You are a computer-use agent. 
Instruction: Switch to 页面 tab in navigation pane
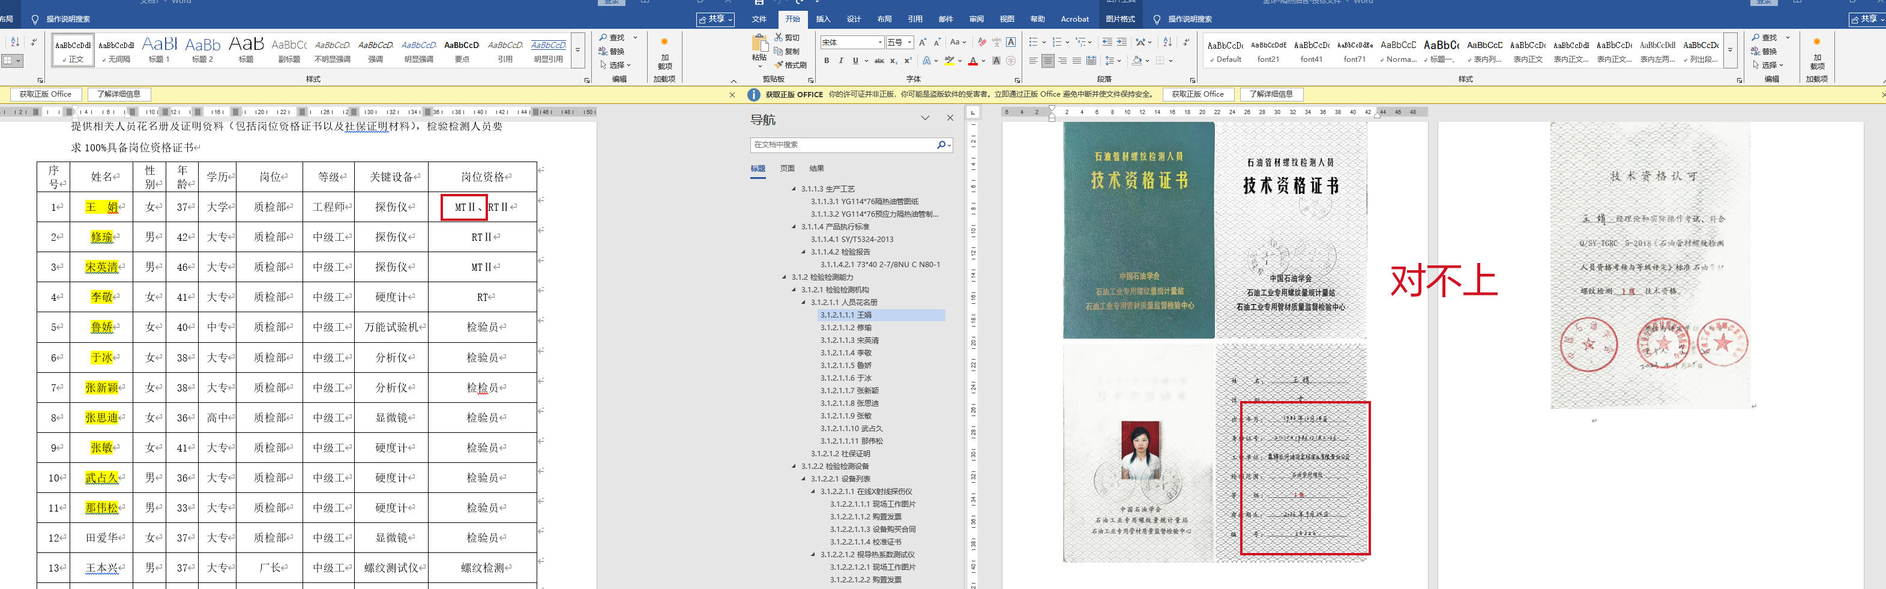click(x=787, y=169)
